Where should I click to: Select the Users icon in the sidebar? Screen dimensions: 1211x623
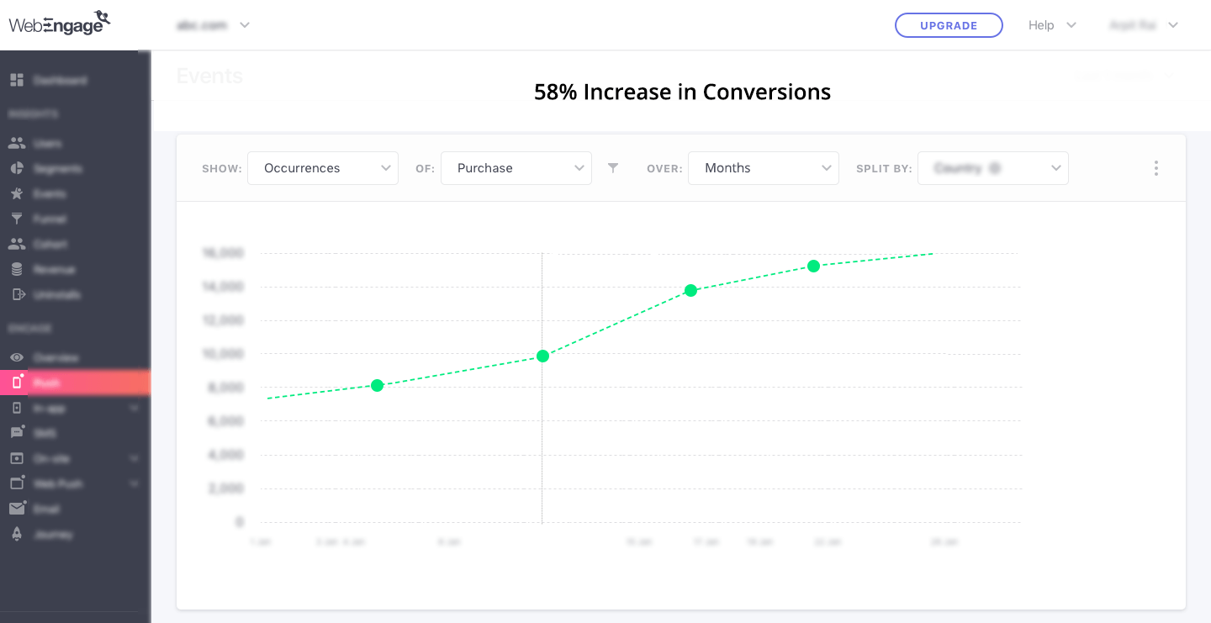[17, 143]
